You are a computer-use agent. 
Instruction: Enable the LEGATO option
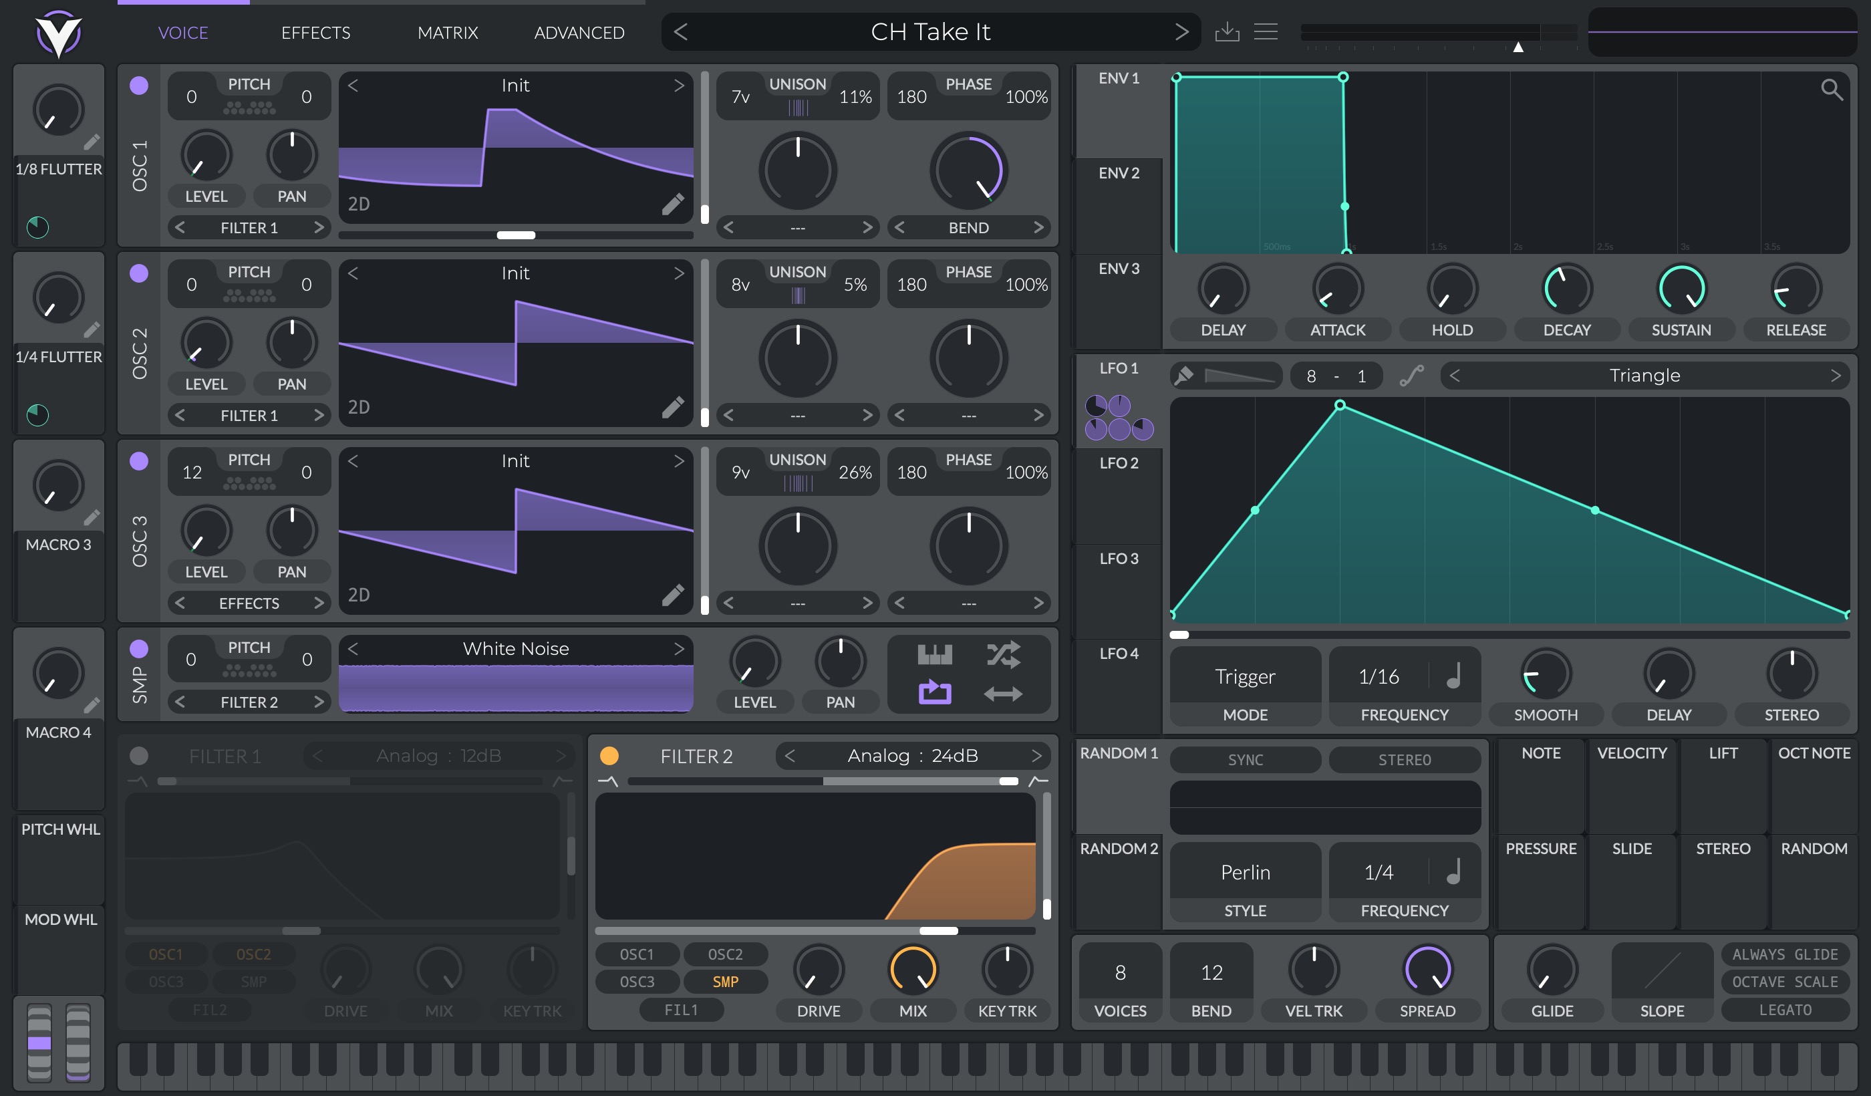1785,1010
